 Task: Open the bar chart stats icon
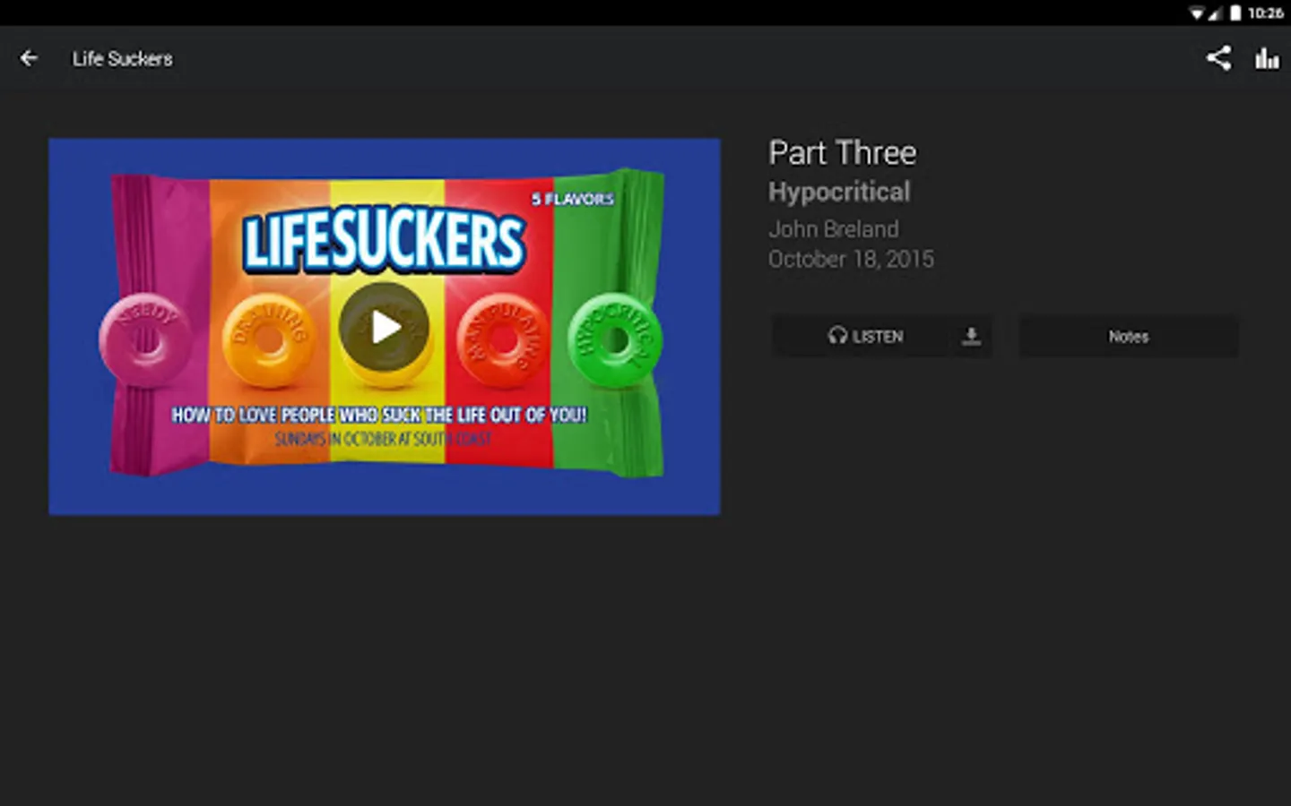[x=1267, y=58]
